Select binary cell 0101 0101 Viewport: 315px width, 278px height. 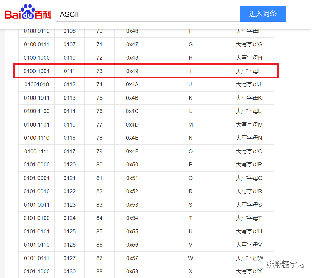pos(37,231)
